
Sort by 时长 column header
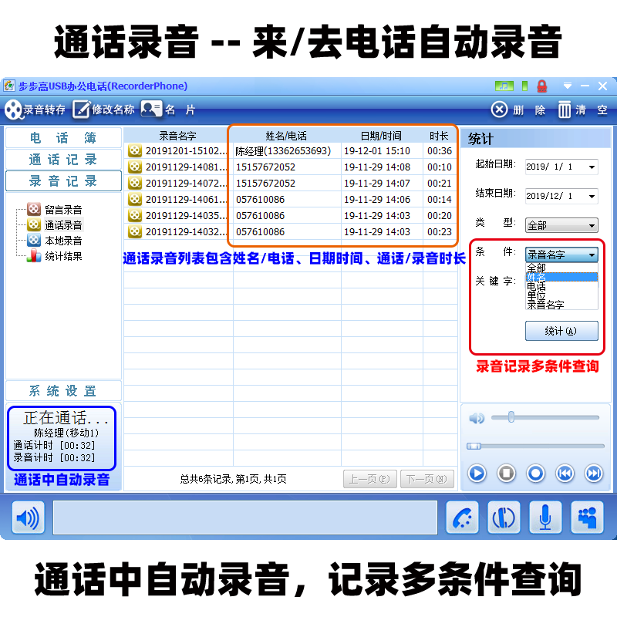tap(439, 136)
